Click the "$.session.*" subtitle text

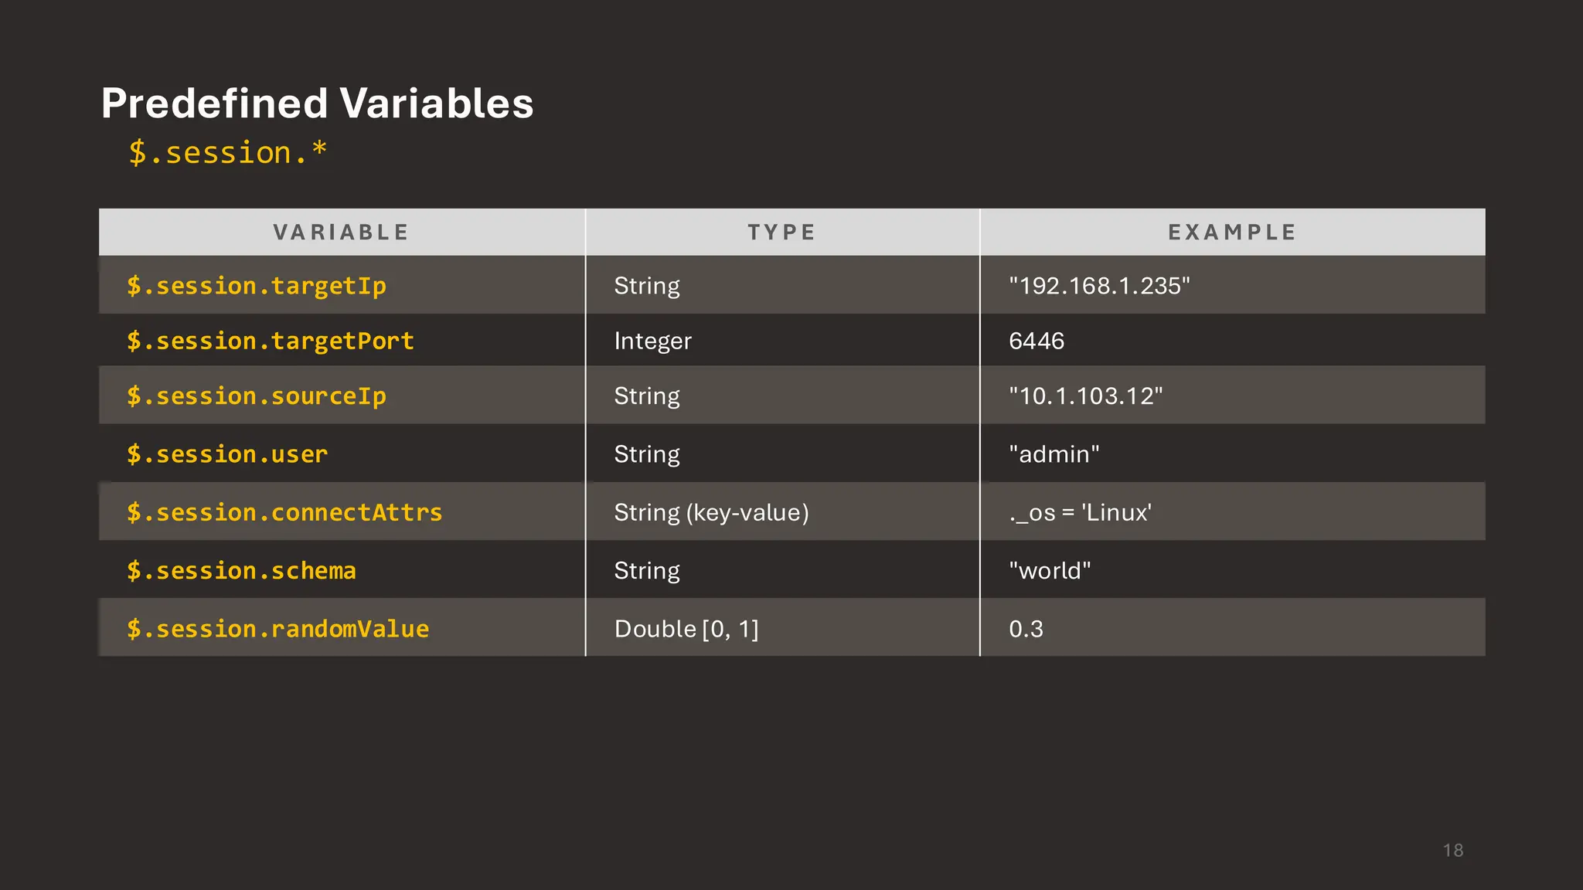pyautogui.click(x=227, y=153)
